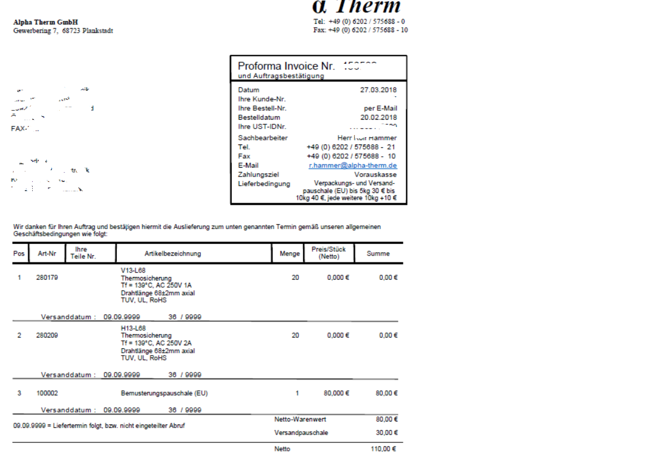Select the V13-L68 product name
Screen dimensions: 650x452
[133, 270]
